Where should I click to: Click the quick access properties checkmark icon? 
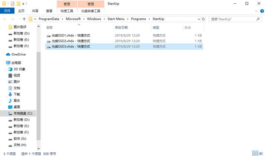(x=12, y=4)
